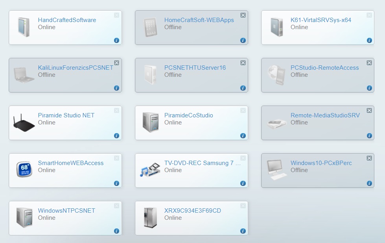Open info for TV-DVD-REC Samsung device
385x243 pixels.
[243, 183]
